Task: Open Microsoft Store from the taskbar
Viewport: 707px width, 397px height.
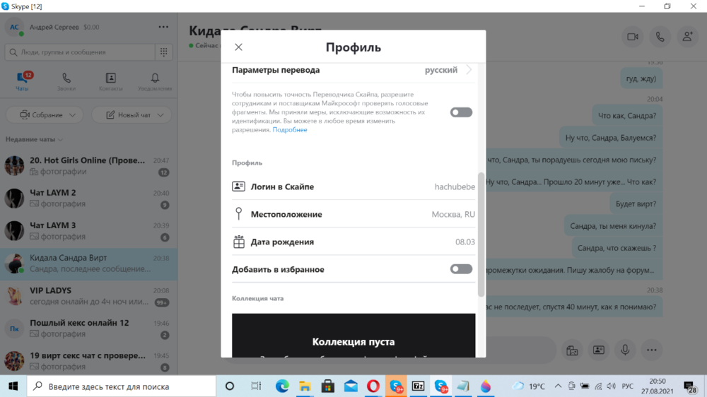Action: click(328, 386)
